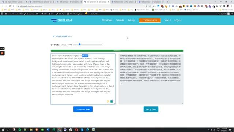Open Pricing in site navigation
Image resolution: width=234 pixels, height=132 pixels.
(x=131, y=20)
